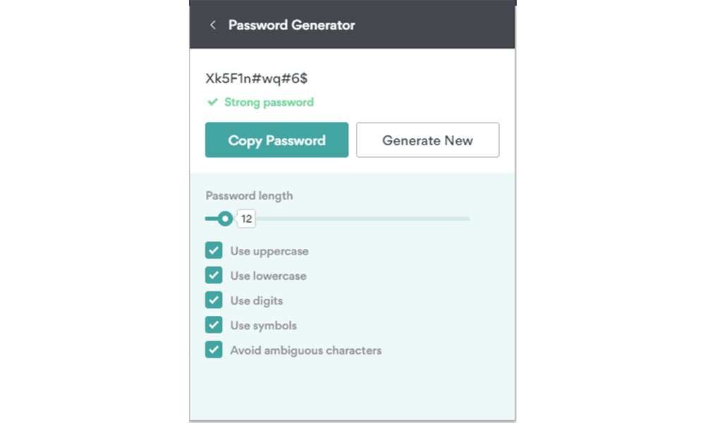Click the length value bubble showing 12
705x423 pixels.
click(x=246, y=219)
